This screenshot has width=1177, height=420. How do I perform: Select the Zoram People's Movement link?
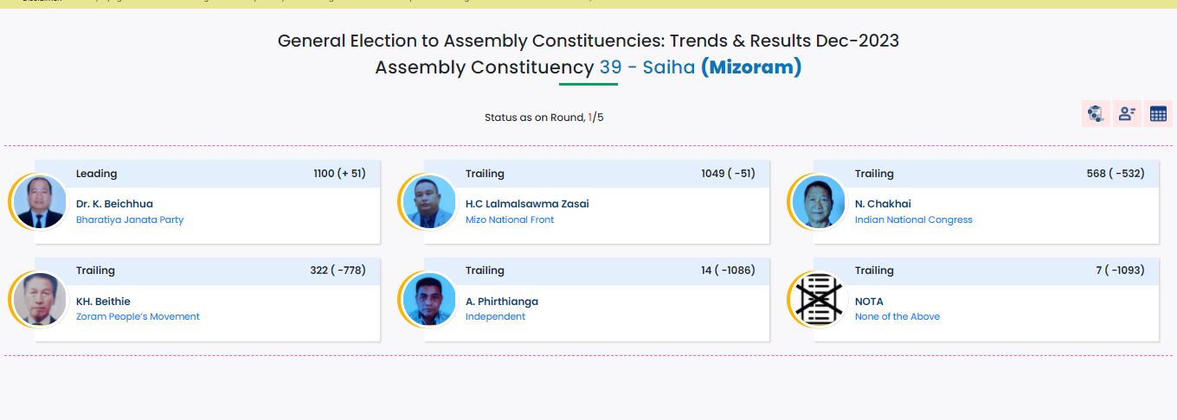click(x=138, y=316)
